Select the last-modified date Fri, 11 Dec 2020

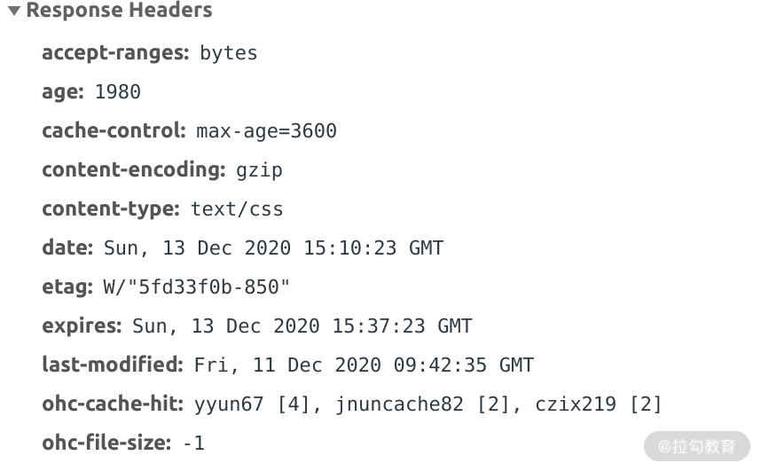pyautogui.click(x=287, y=365)
